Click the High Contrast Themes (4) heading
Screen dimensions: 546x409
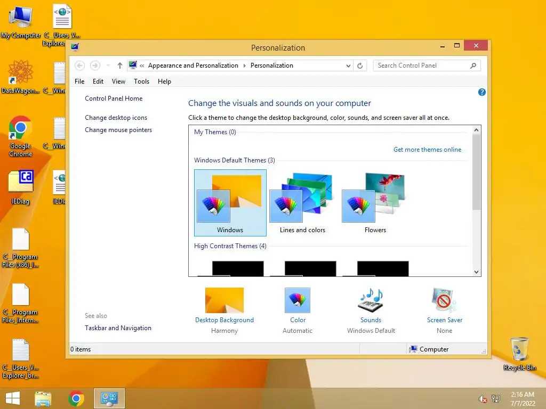[230, 246]
